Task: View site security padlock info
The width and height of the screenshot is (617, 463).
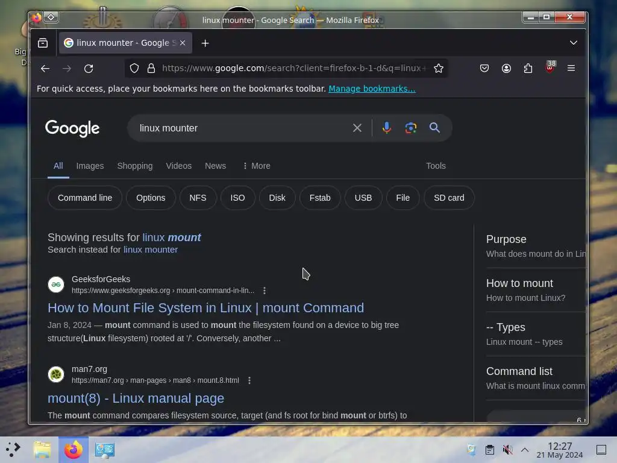Action: 151,69
